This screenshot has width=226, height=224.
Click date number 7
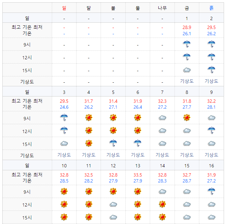[x=162, y=92]
